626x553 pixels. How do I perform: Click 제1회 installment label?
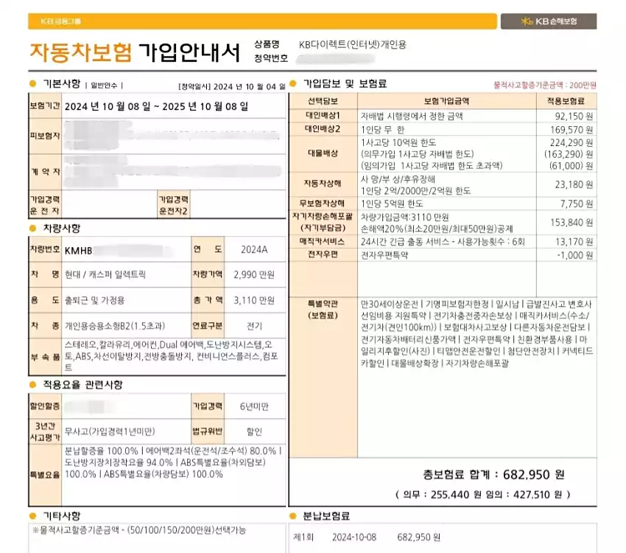coord(303,538)
